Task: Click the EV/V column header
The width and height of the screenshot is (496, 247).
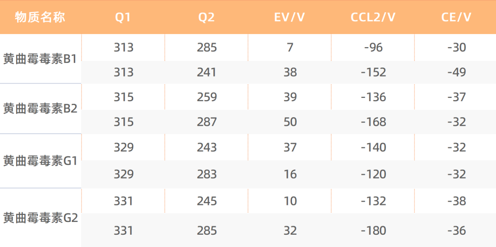Action: (290, 18)
